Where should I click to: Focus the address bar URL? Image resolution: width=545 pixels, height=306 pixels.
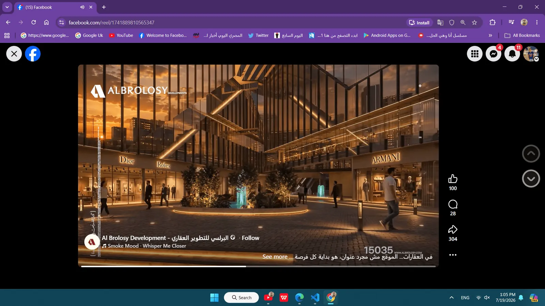pos(111,22)
